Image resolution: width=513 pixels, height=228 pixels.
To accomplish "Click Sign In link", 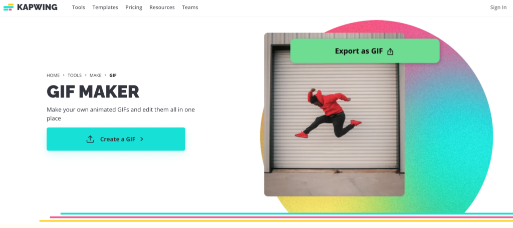I will click(498, 7).
